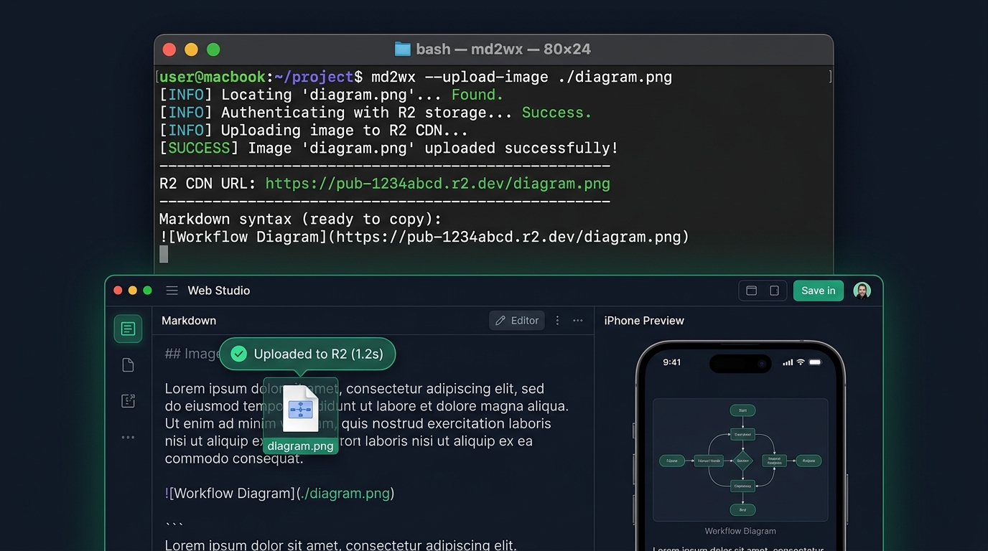
Task: Click the terminal title bash — md2wx — 80×24
Action: (x=503, y=49)
